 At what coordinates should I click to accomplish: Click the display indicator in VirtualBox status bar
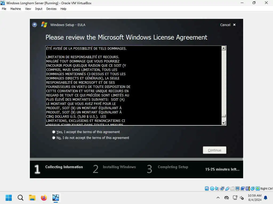237,188
